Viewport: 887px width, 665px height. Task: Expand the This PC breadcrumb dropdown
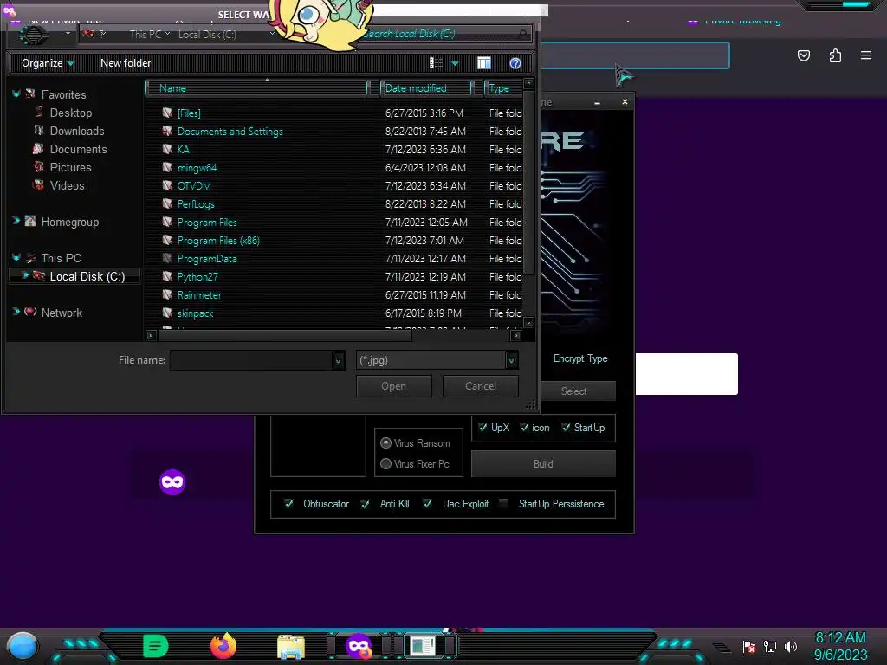click(167, 35)
